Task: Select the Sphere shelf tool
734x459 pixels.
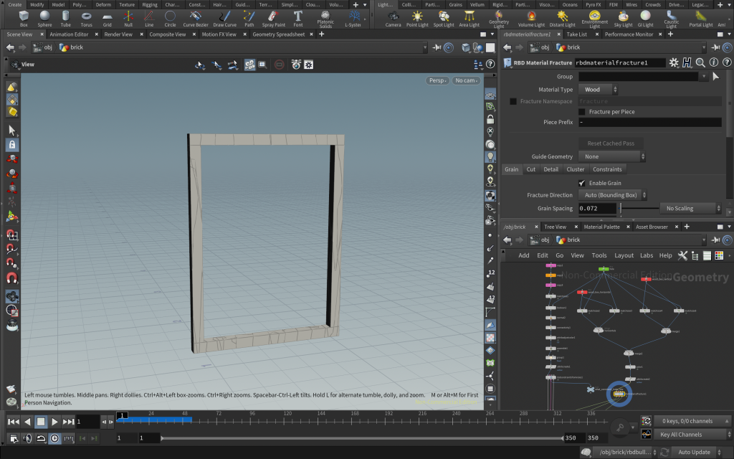Action: click(44, 19)
